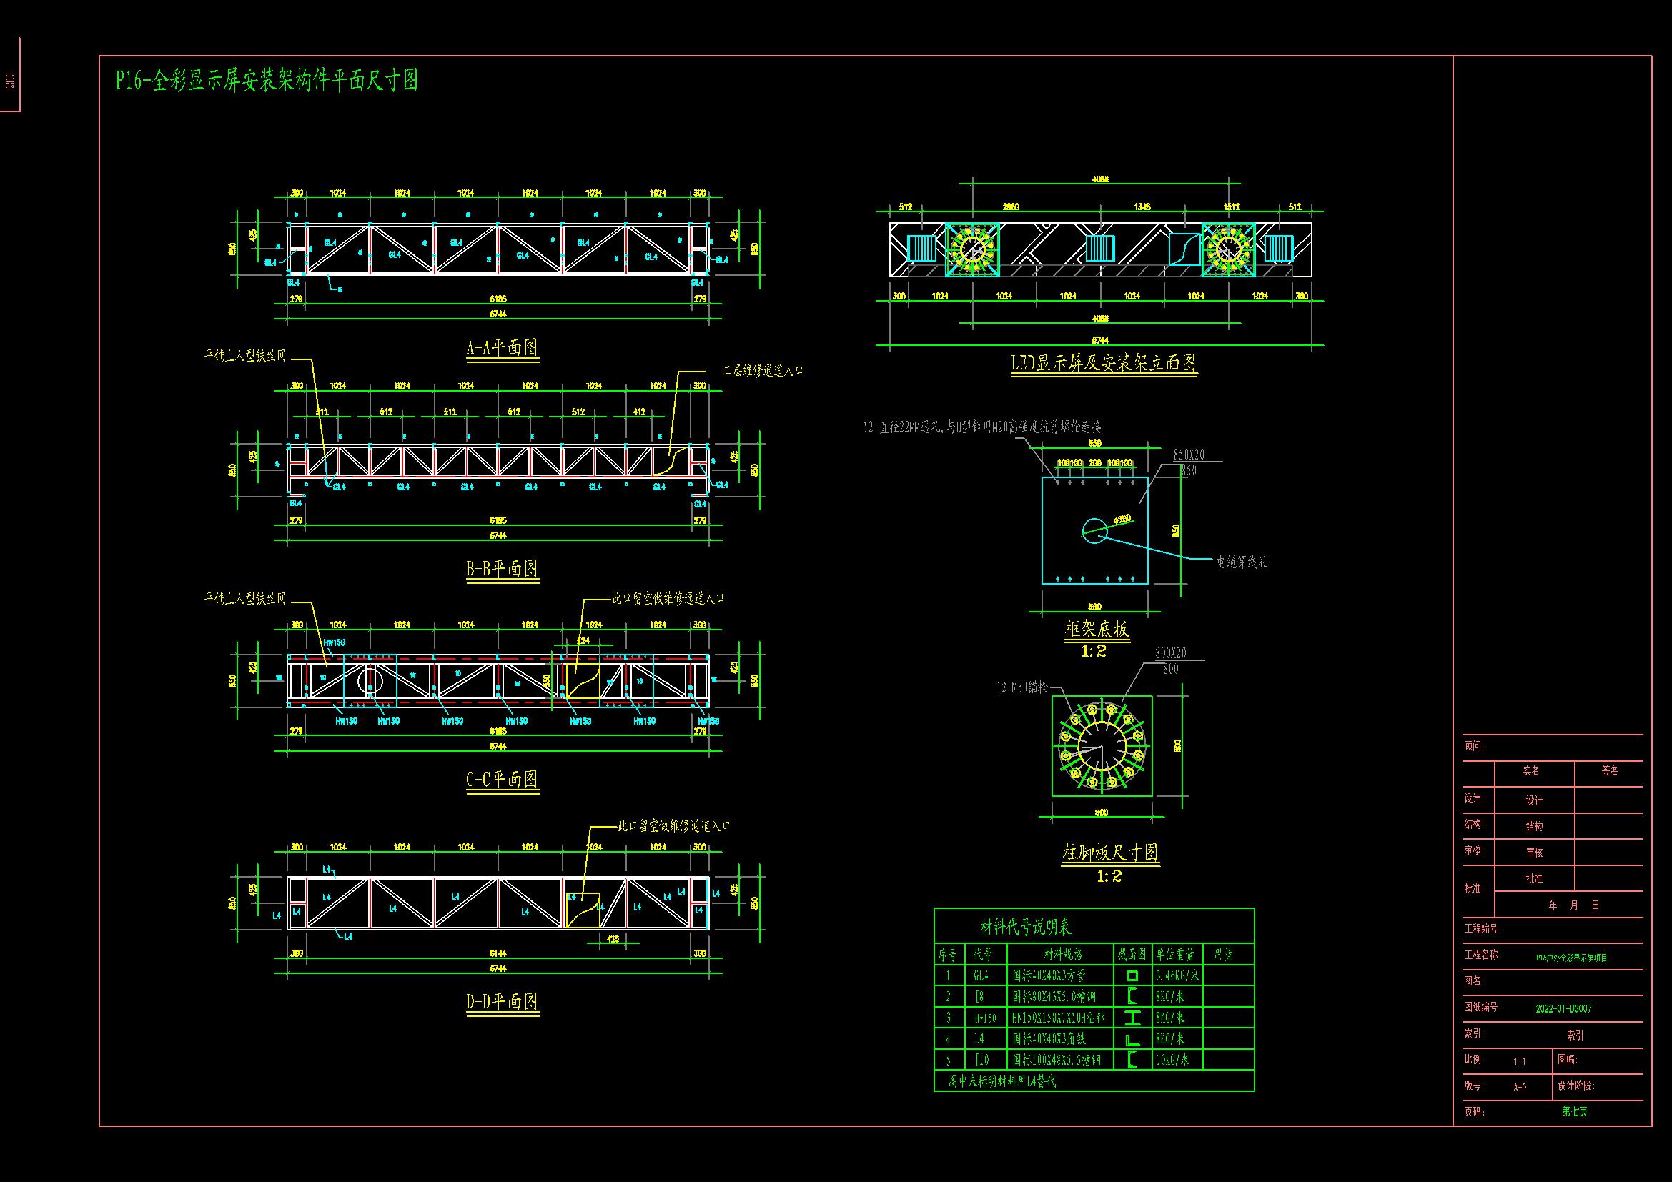Click the '材料代号说明表' table heading
Screen dimensions: 1672x1182
click(x=1026, y=928)
